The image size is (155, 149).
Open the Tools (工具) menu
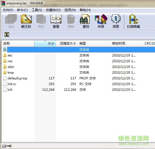[x=37, y=10]
